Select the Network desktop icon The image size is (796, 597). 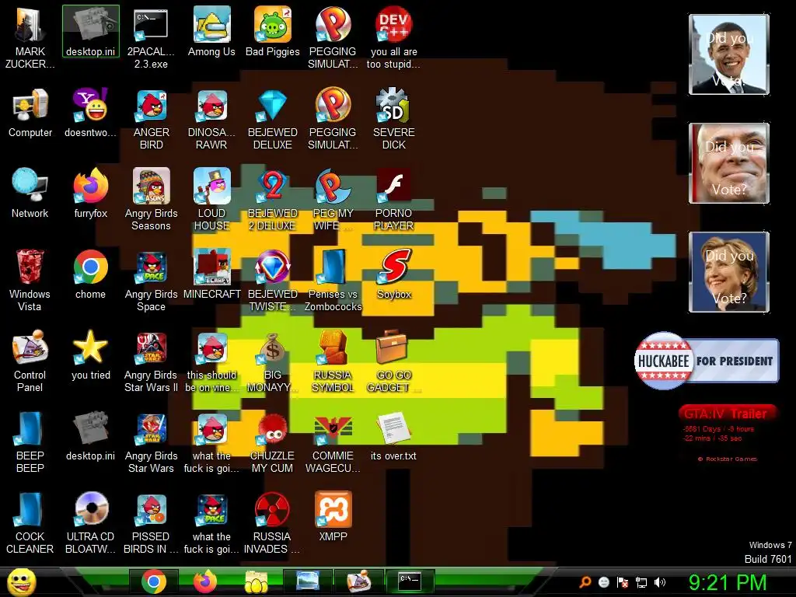30,194
